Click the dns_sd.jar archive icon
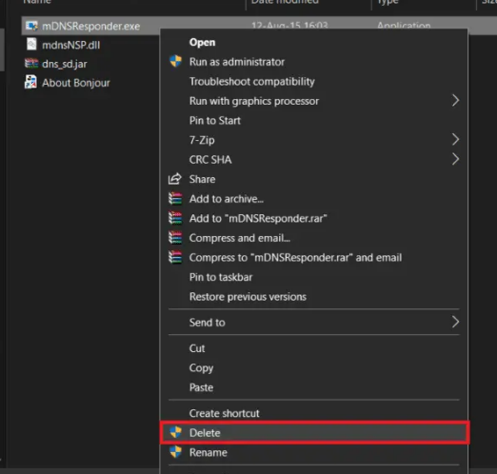 (x=31, y=64)
